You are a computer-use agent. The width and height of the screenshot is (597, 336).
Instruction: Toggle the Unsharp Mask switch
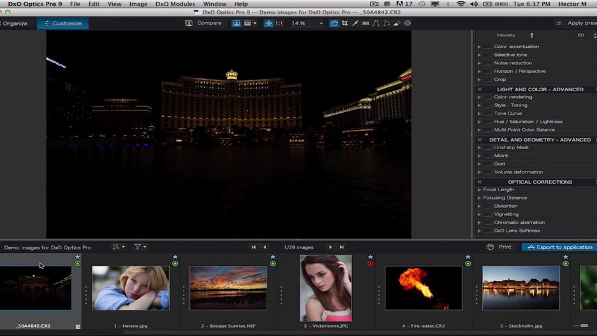[x=488, y=147]
